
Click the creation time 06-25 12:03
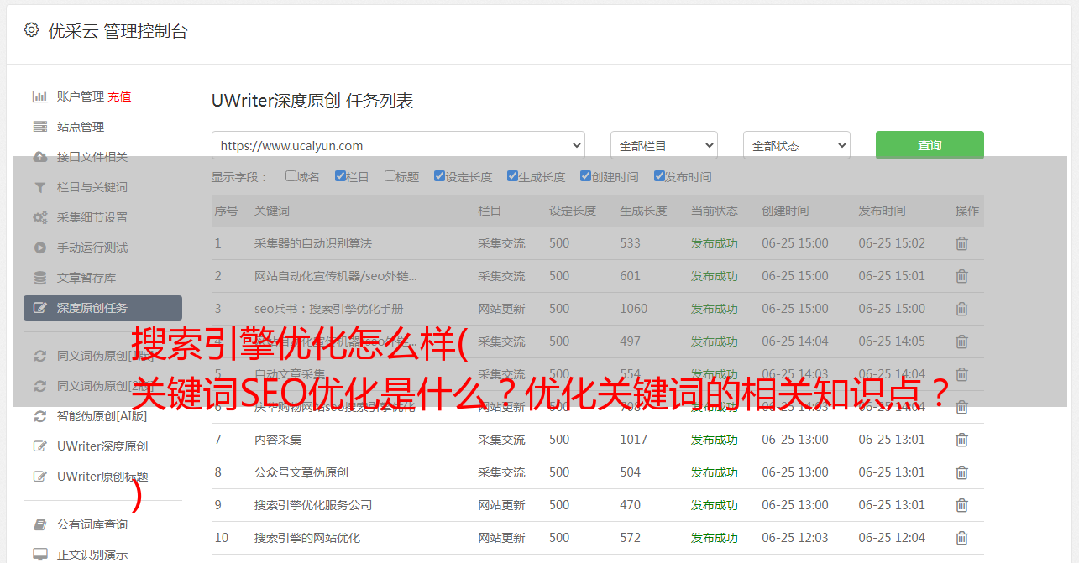pos(795,538)
